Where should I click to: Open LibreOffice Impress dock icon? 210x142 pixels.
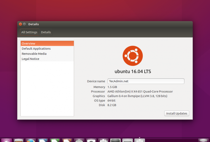[x=67, y=140]
